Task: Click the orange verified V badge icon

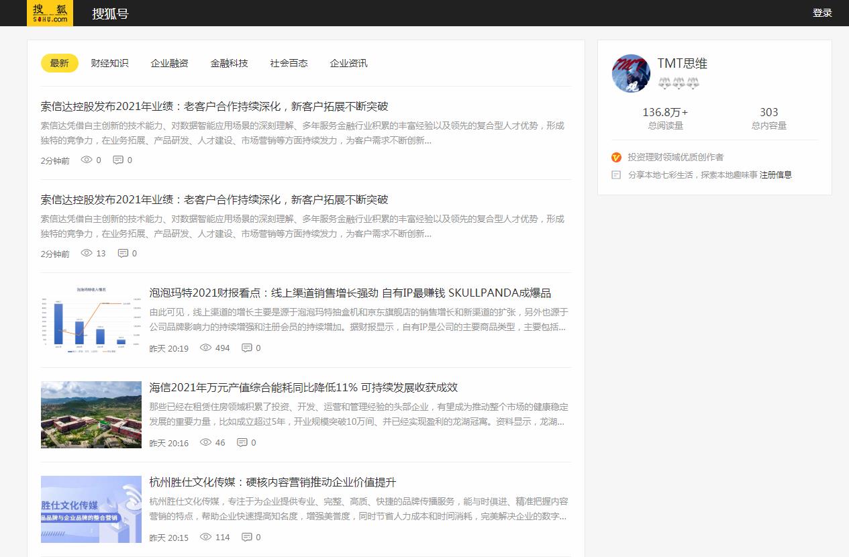Action: [616, 157]
